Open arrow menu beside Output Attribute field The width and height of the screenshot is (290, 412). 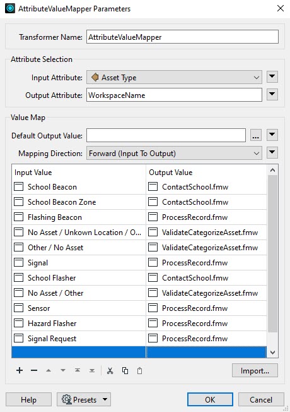[x=272, y=94]
